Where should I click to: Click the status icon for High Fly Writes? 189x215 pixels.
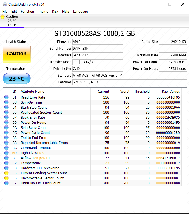(6, 153)
